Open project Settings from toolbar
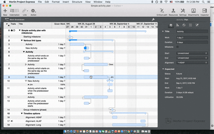The image size is (214, 134). pyautogui.click(x=183, y=11)
